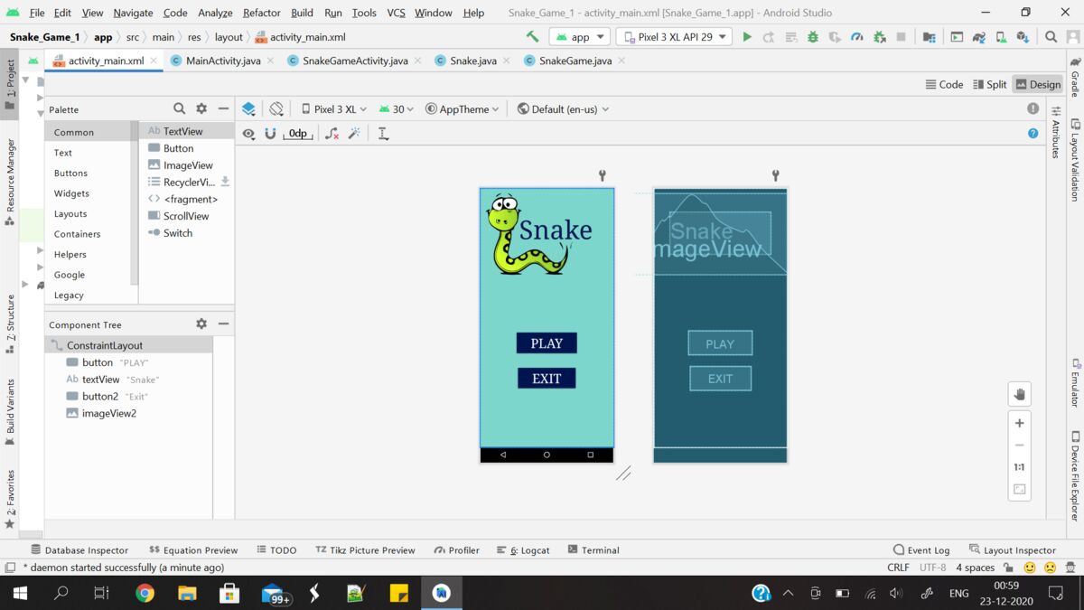
Task: Open the Select Design Surface layers icon
Action: coord(248,108)
